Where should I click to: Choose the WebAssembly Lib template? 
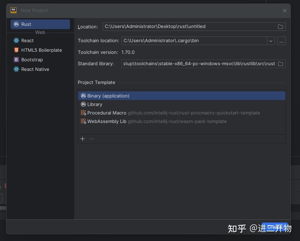coord(107,122)
